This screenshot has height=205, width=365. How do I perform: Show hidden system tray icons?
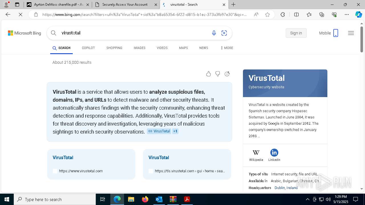click(307, 199)
